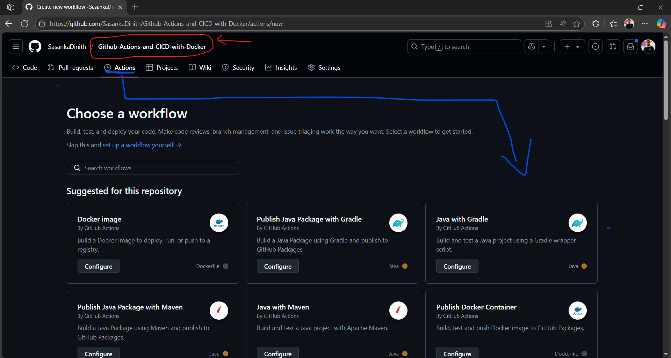Open the browser Settings and more menu
This screenshot has width=671, height=358.
(x=645, y=24)
